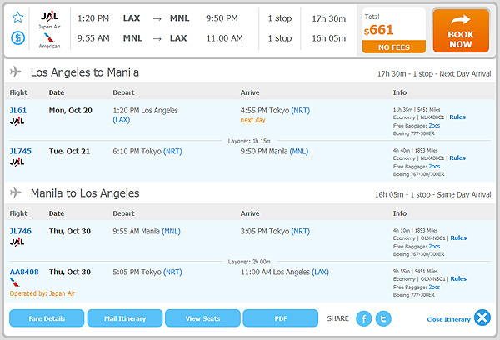This screenshot has width=500, height=340.
Task: Click the JAL logo under JL746
Action: (x=17, y=242)
